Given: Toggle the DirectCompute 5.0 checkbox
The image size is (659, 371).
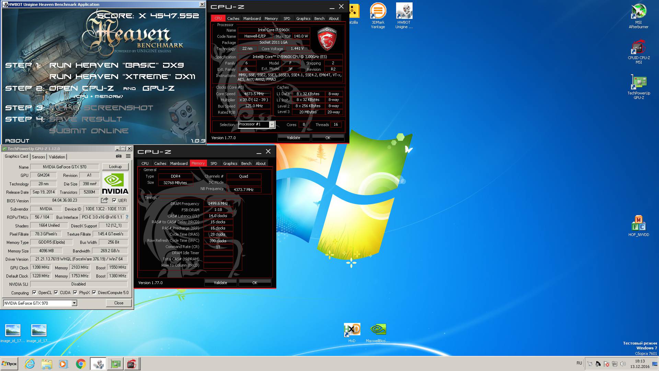Looking at the screenshot, I should tap(94, 293).
